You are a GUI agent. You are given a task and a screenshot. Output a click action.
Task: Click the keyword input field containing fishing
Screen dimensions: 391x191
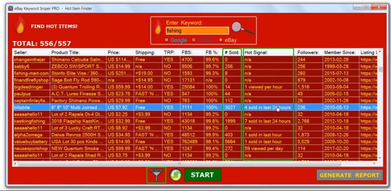[197, 31]
